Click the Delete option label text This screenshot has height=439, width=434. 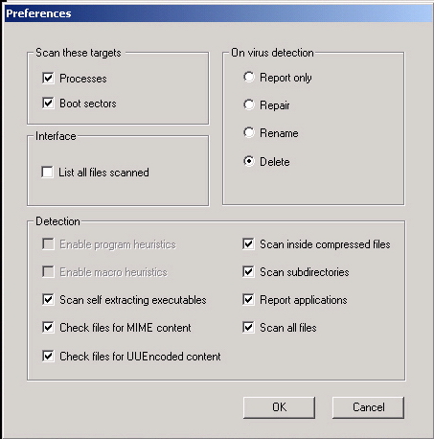tap(275, 162)
